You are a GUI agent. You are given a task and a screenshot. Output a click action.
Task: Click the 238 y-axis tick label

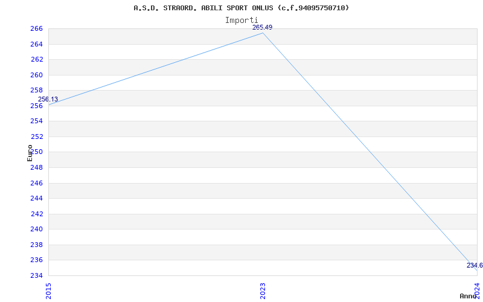pyautogui.click(x=36, y=245)
